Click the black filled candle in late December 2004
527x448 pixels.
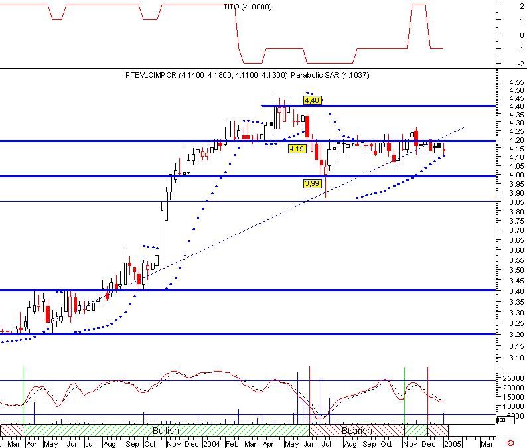pos(437,145)
